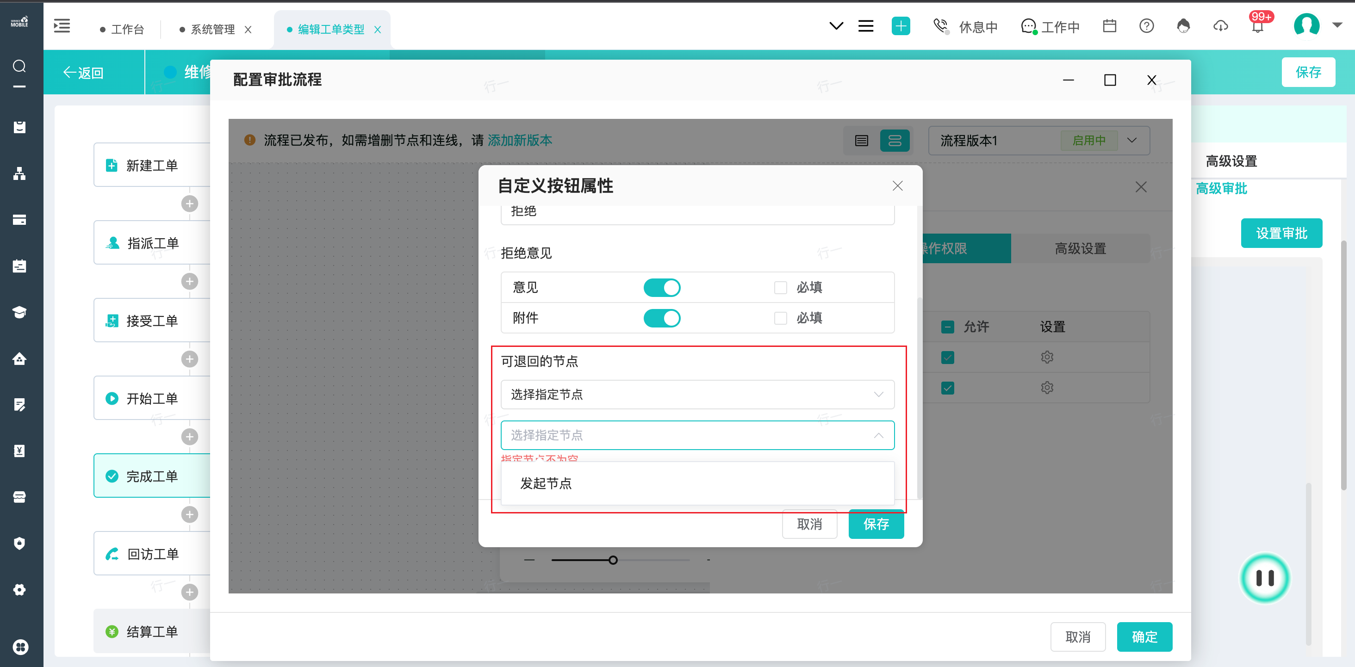Toggle off the 附件 switch
This screenshot has height=667, width=1355.
pyautogui.click(x=662, y=318)
